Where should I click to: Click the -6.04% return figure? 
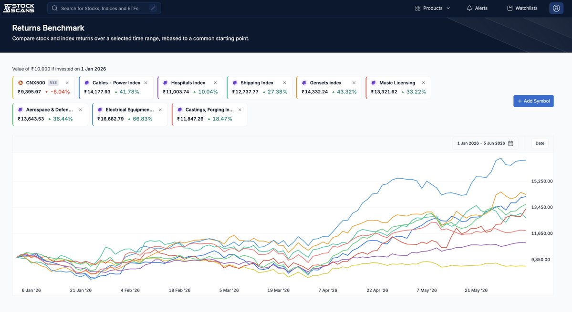tap(60, 92)
